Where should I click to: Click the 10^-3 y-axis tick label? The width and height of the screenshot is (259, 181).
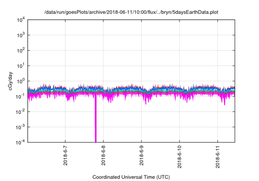pyautogui.click(x=21, y=127)
